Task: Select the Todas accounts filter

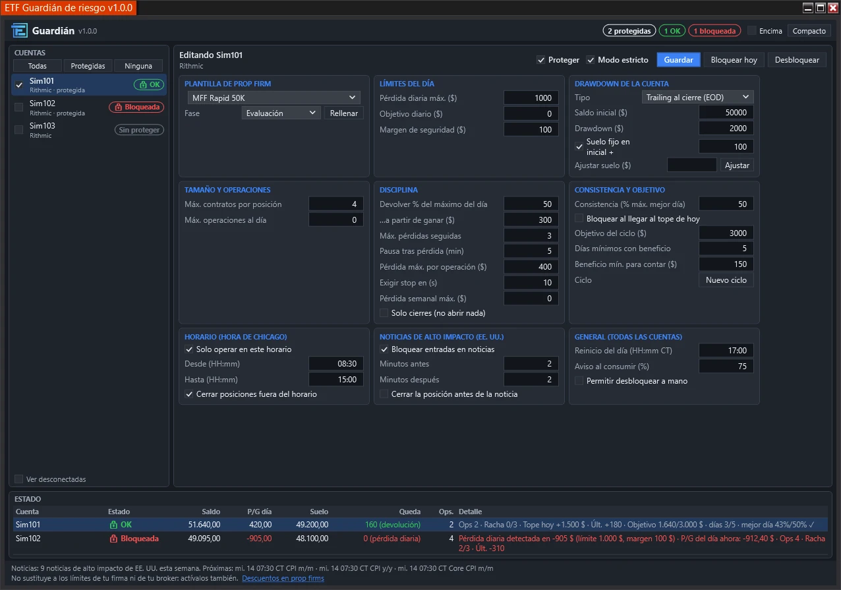Action: tap(38, 66)
